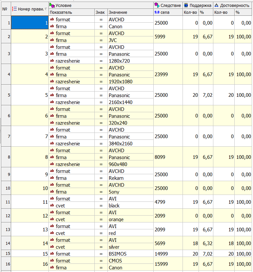Viewport: 253px width, 272px height.
Task: Click the ab icon beside the BSIMOS format row
Action: [x=52, y=254]
